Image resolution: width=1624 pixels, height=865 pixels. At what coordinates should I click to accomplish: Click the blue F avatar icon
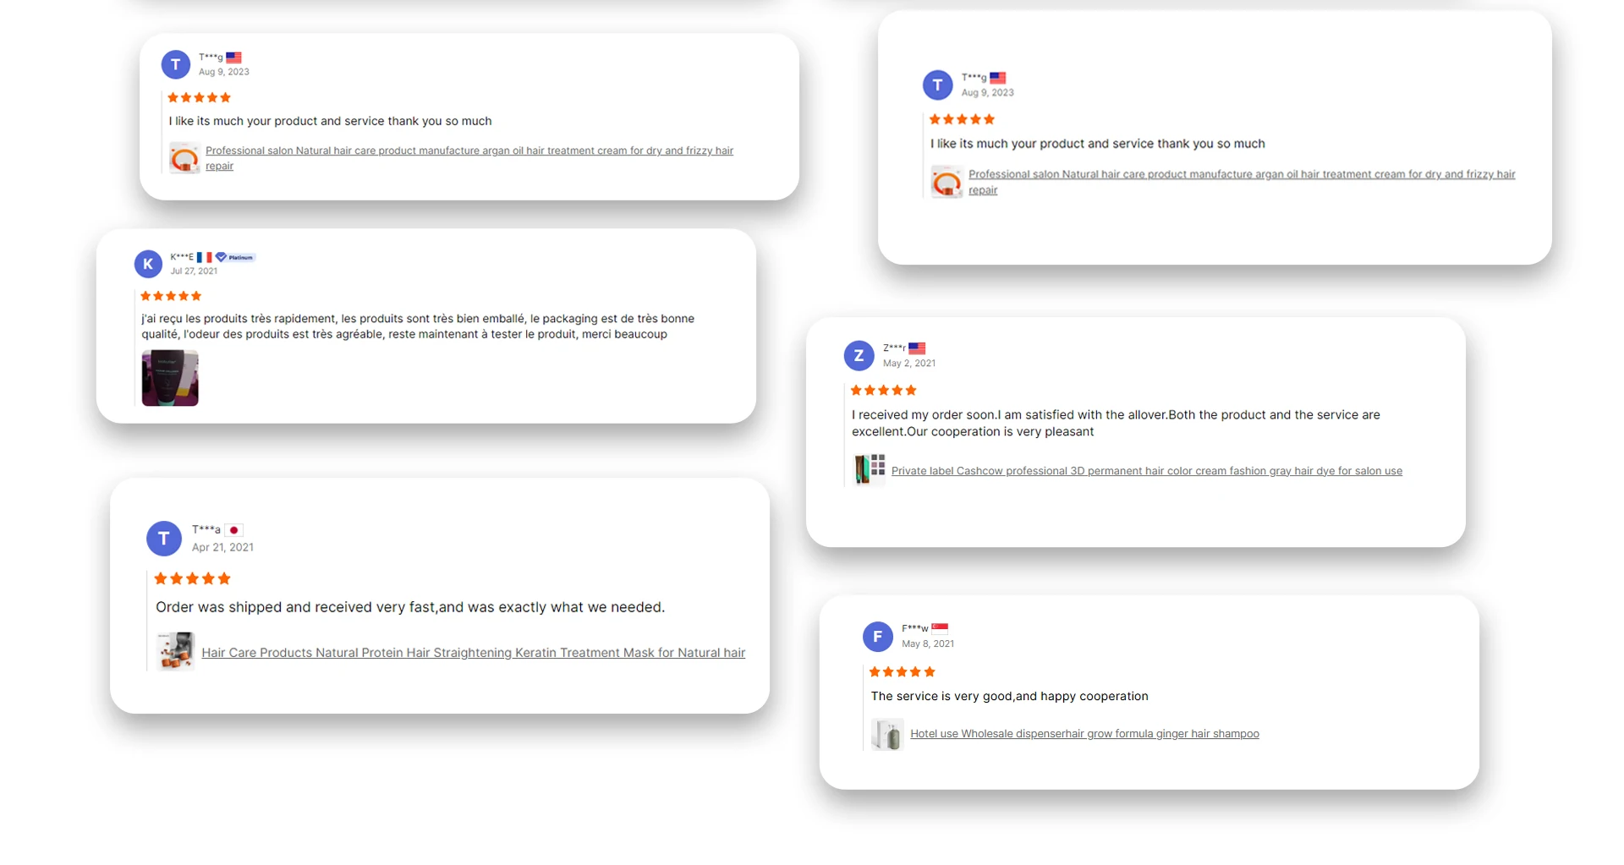point(877,637)
